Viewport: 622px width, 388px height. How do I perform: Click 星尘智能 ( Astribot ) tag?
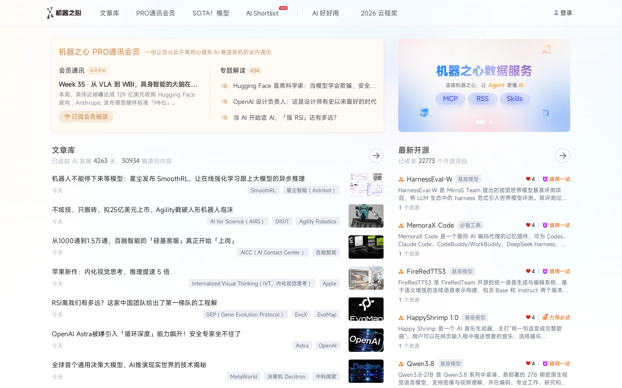[311, 191]
